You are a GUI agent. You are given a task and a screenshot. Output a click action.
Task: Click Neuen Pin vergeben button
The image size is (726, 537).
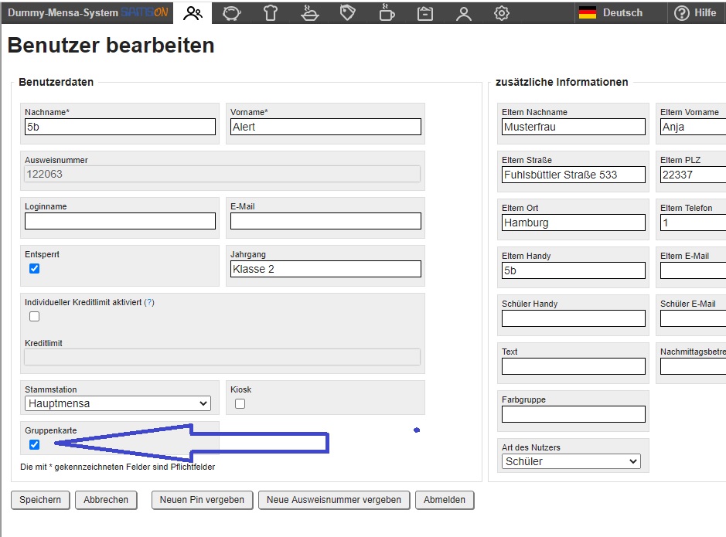[x=202, y=500]
